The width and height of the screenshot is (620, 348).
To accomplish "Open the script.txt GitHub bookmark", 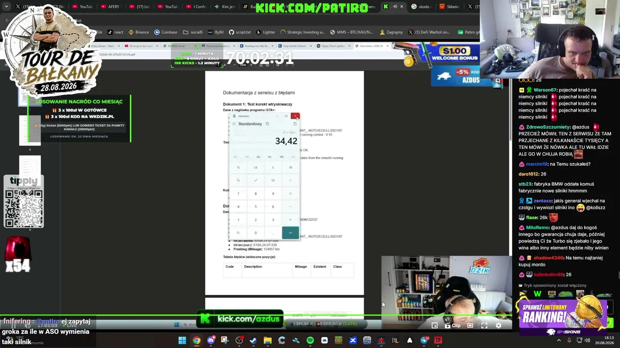I will click(x=240, y=32).
